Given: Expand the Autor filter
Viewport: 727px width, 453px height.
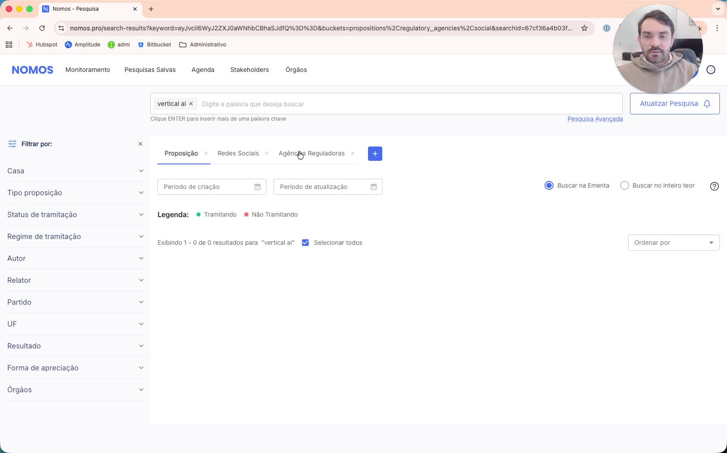Looking at the screenshot, I should (76, 258).
